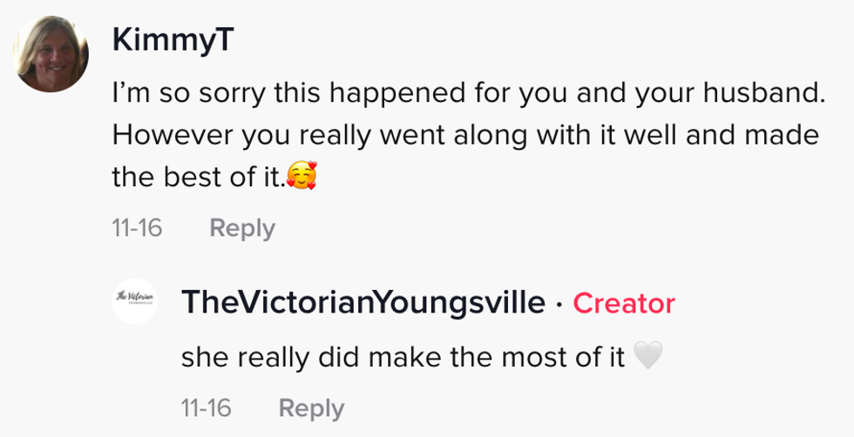
Task: Click the text "the best of it."
Action: pyautogui.click(x=198, y=178)
